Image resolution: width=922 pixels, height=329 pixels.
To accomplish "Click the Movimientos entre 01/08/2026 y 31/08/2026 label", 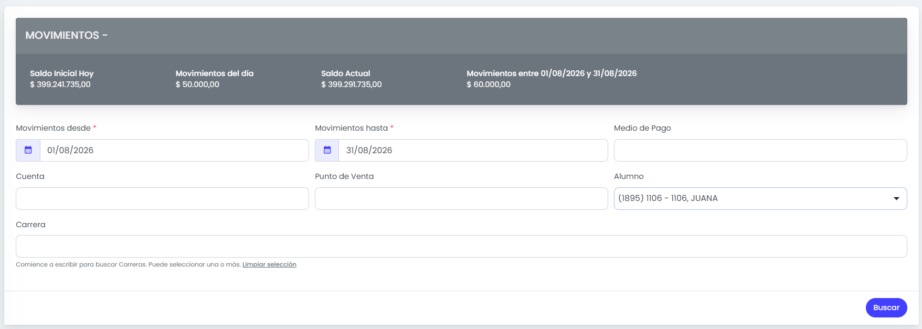I will [x=552, y=73].
